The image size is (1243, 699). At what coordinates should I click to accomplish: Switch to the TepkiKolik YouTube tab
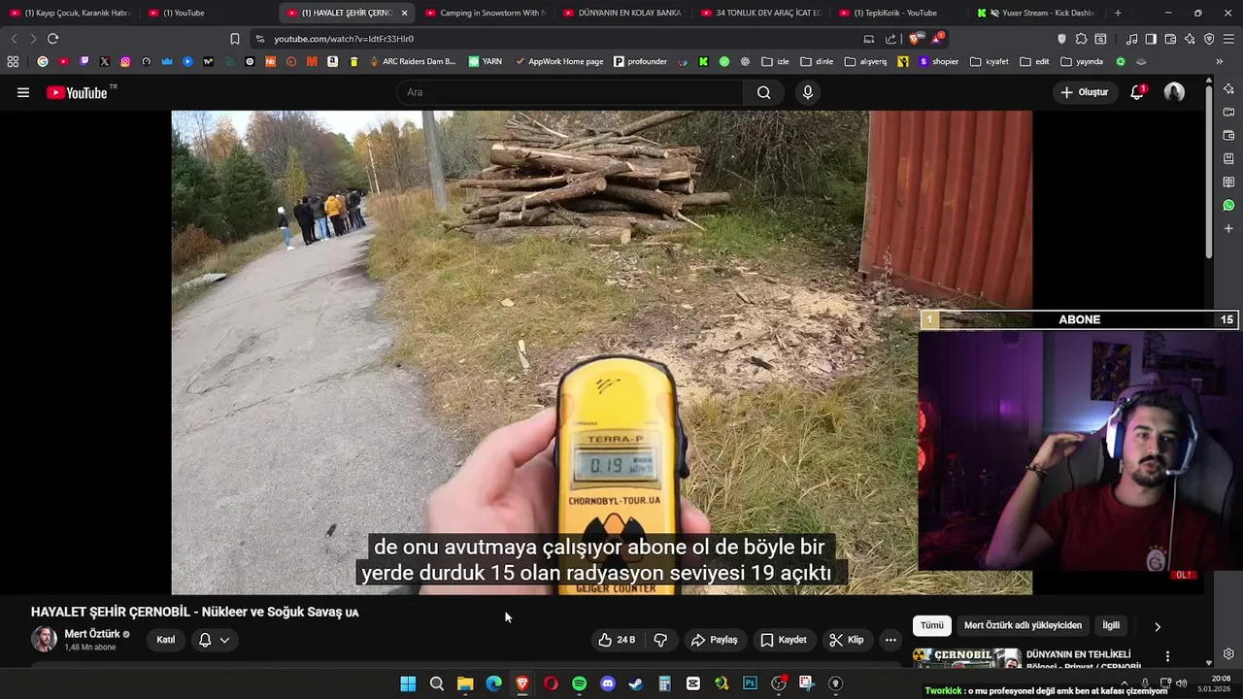(899, 13)
